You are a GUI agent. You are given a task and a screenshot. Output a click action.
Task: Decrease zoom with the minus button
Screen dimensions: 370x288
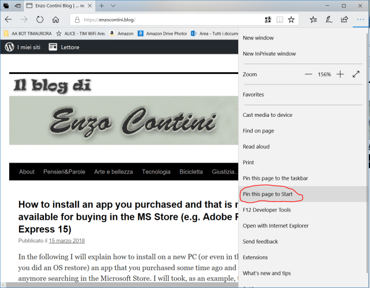308,75
